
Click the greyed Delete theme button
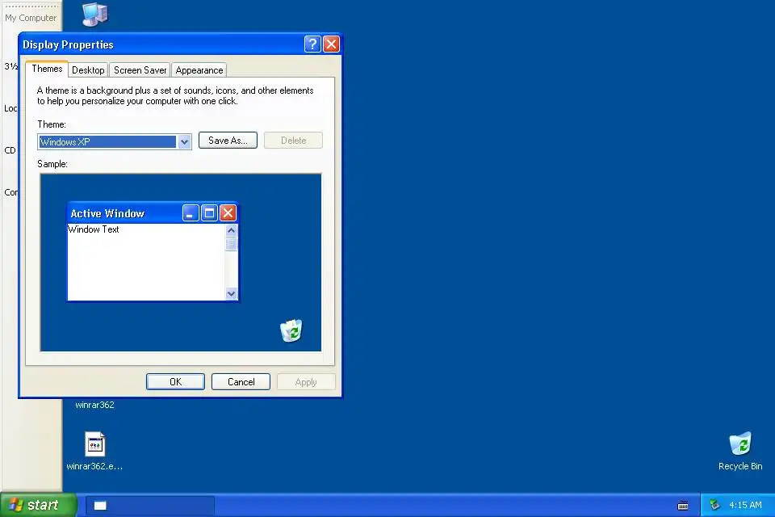293,141
